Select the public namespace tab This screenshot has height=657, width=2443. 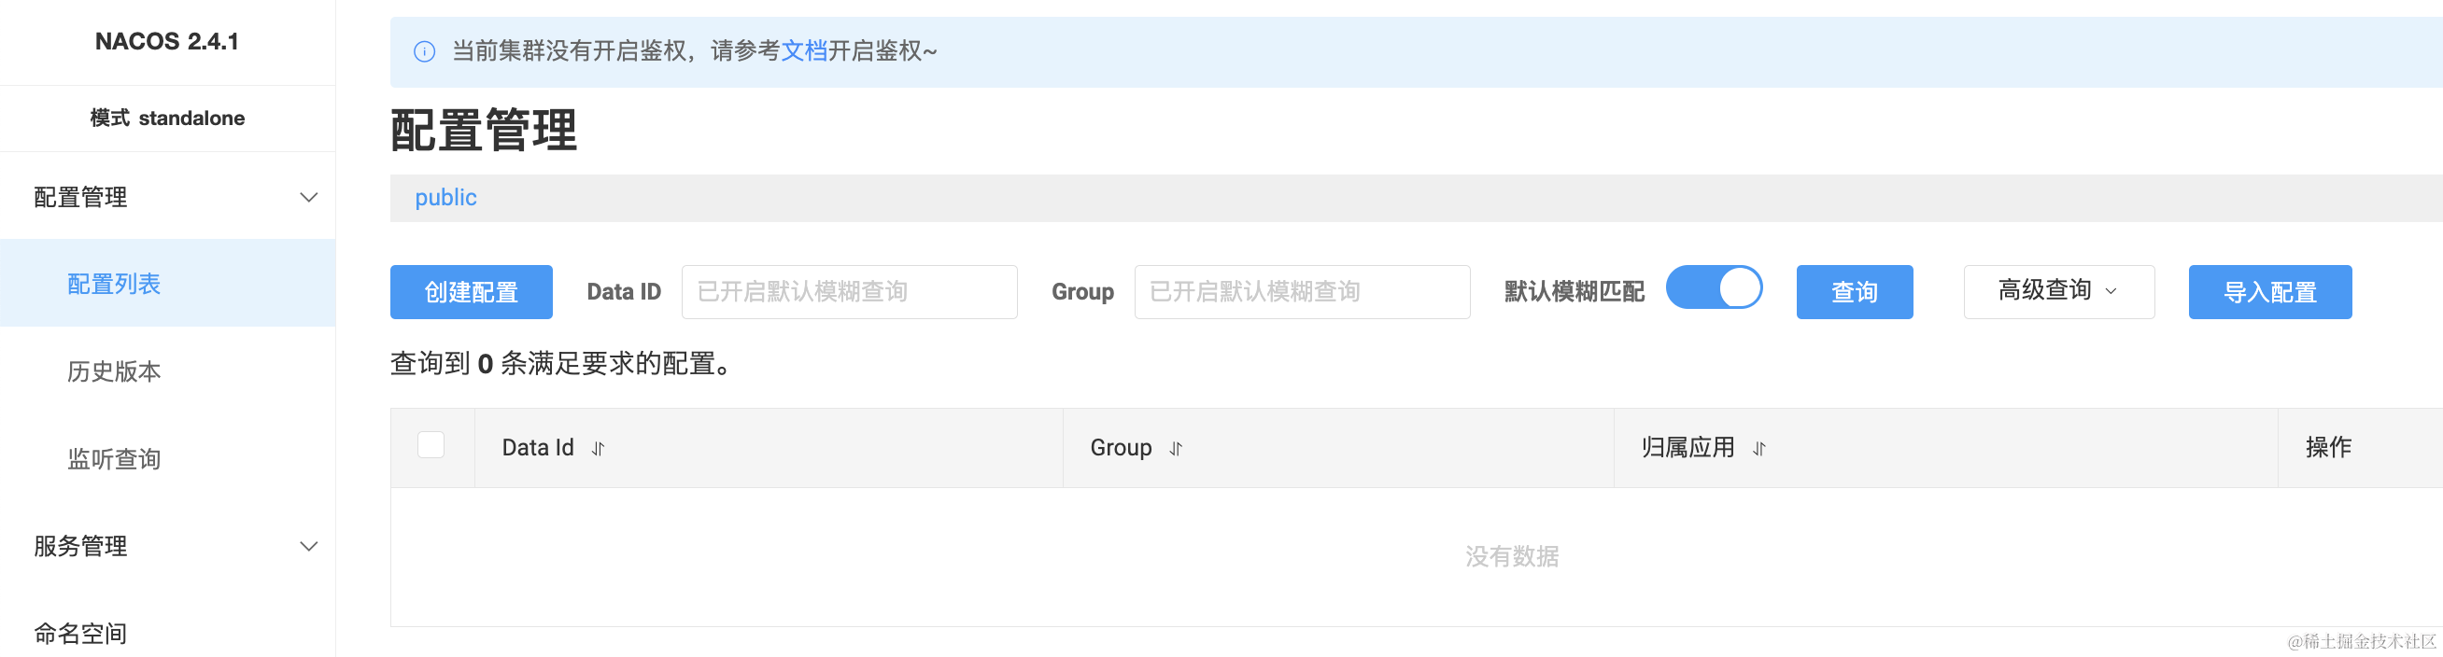pos(445,197)
